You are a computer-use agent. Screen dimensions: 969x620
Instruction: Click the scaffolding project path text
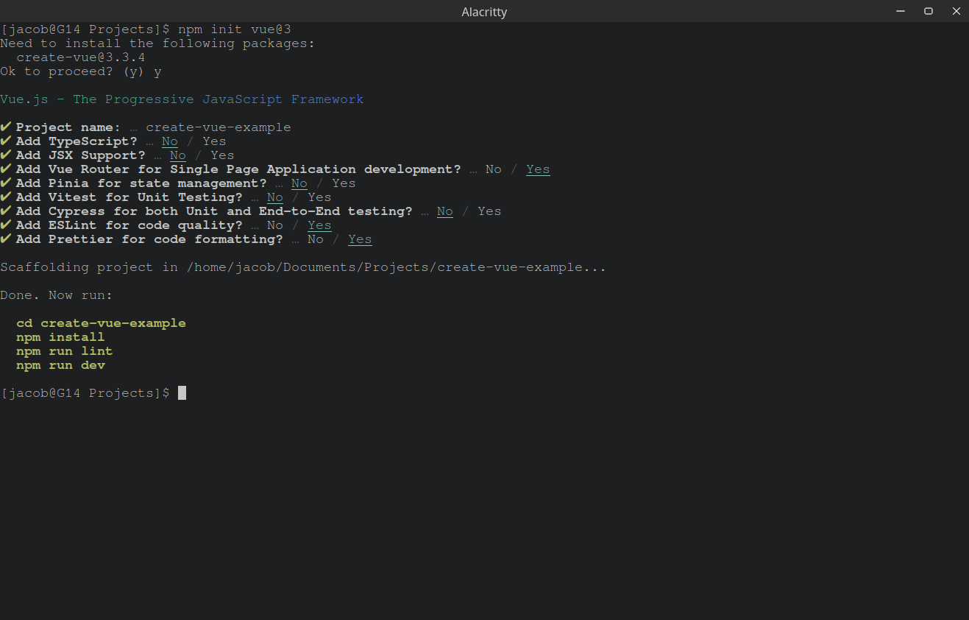click(396, 267)
